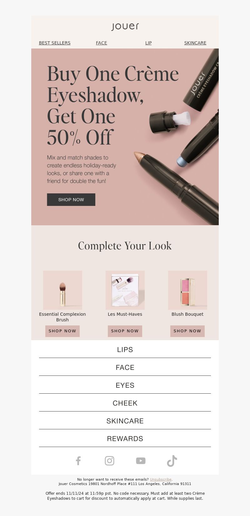Image resolution: width=250 pixels, height=516 pixels.
Task: Go to Best Sellers navigation link
Action: click(x=55, y=43)
